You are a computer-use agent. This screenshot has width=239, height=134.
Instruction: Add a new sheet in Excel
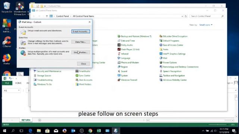click(x=40, y=120)
